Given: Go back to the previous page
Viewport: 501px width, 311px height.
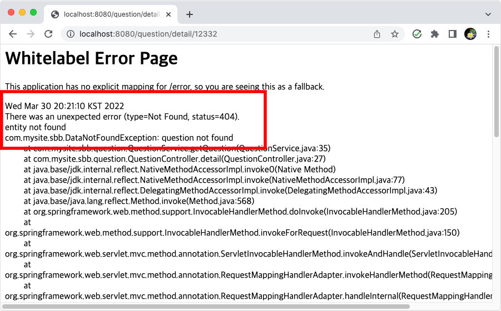Looking at the screenshot, I should tap(12, 34).
